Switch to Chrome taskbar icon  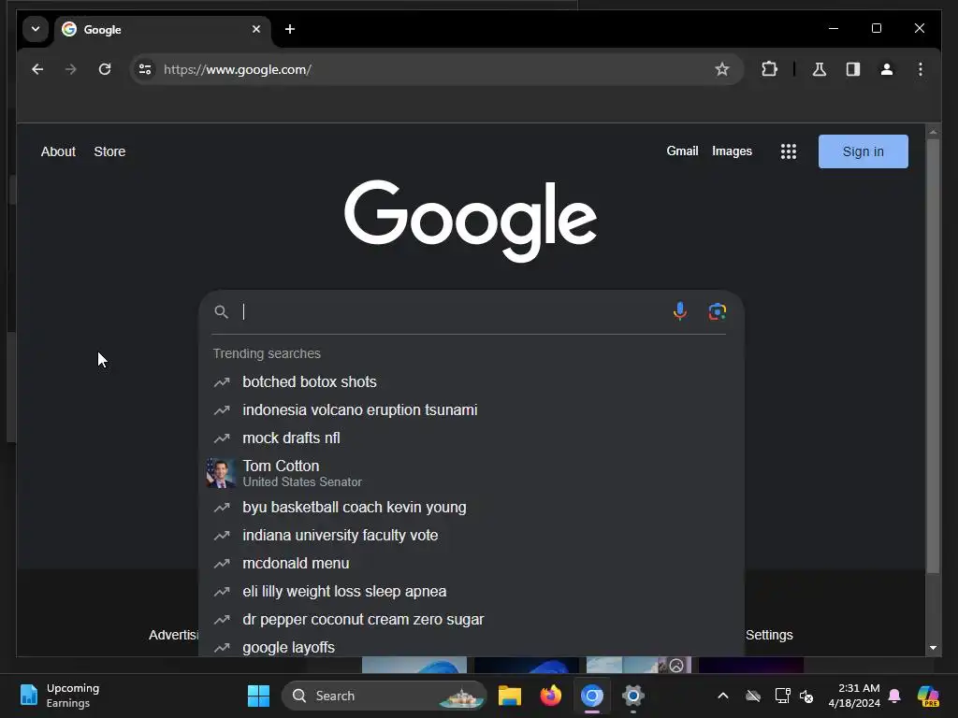591,696
